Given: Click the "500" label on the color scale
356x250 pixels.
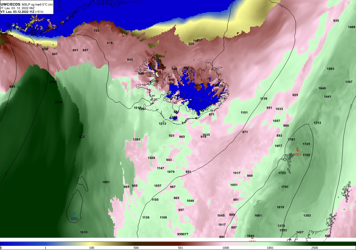Looking at the screenshot, I should [136, 248].
